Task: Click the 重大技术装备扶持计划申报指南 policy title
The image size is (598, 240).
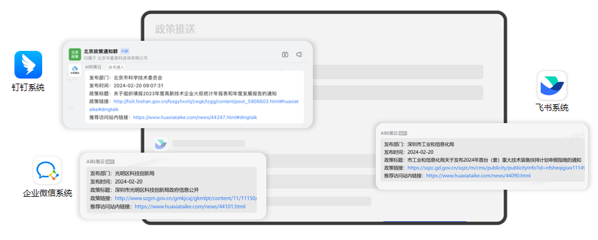Action: (x=494, y=160)
